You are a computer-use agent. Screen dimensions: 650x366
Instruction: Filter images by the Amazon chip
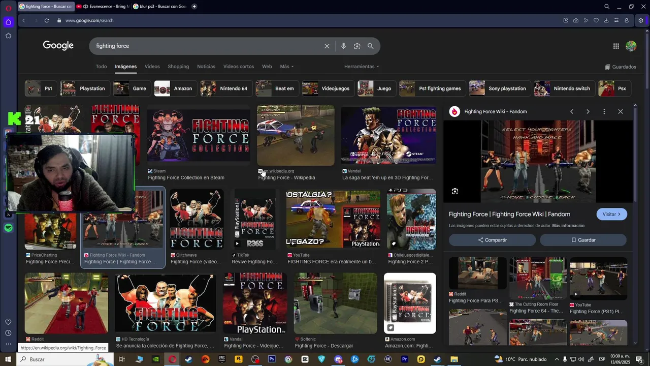point(175,88)
